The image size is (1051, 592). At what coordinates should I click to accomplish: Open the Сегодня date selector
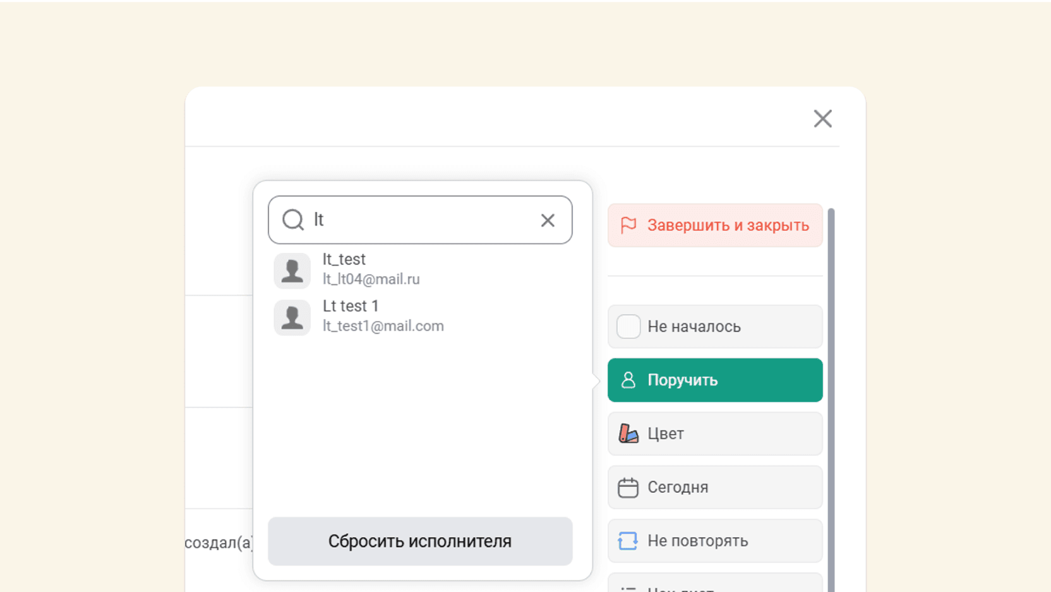(715, 488)
